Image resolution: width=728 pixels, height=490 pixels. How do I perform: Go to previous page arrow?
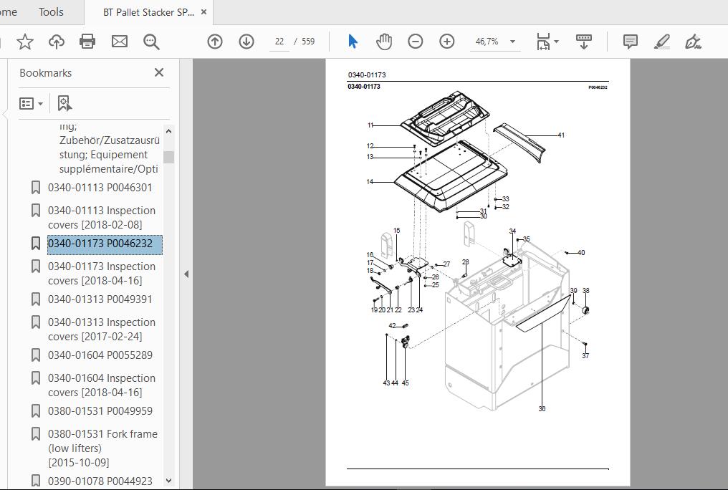coord(214,42)
